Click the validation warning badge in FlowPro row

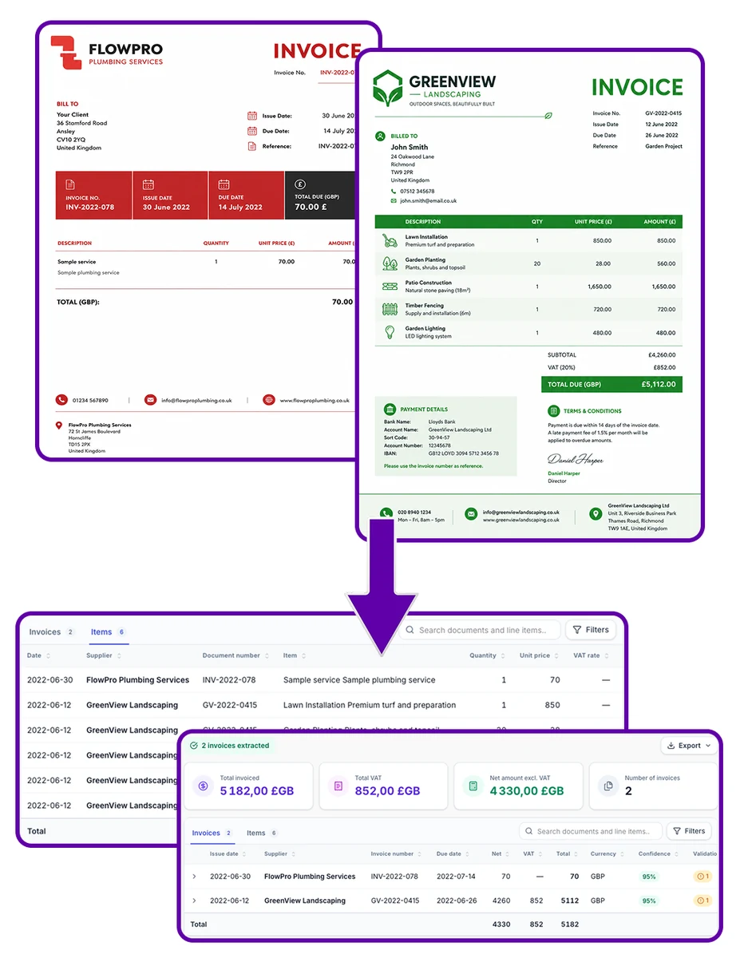coord(702,877)
